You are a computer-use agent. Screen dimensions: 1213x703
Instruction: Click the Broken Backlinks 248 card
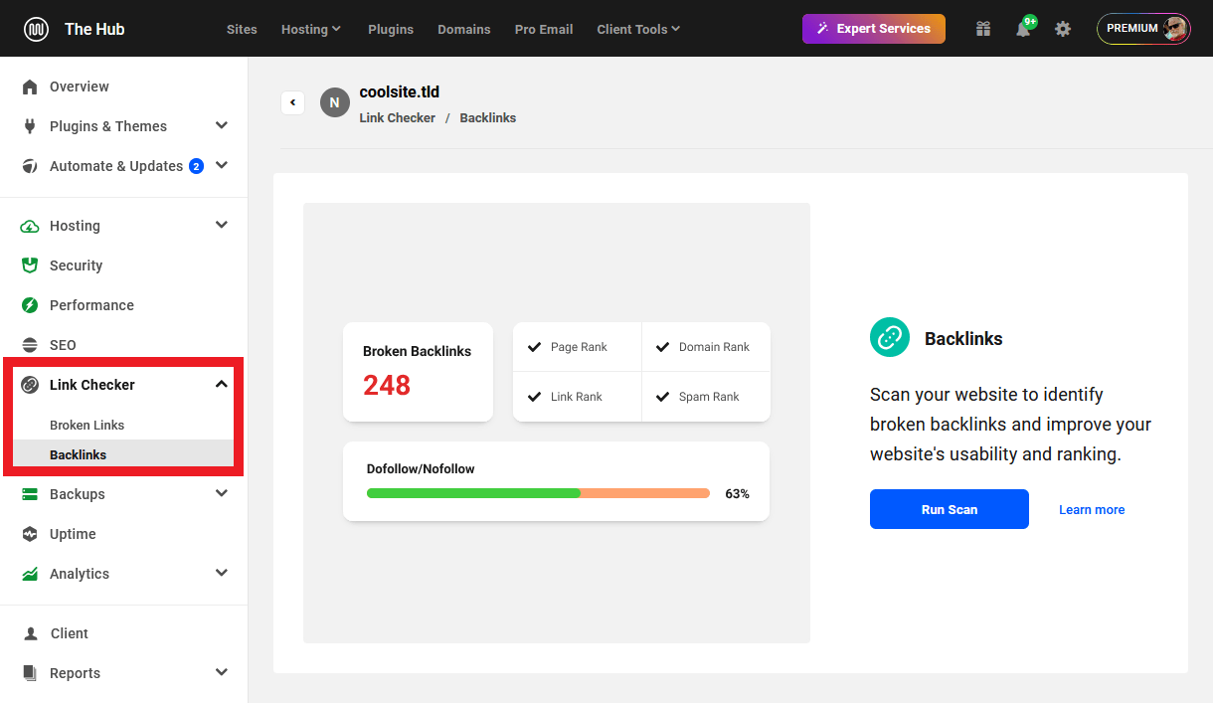click(x=418, y=372)
